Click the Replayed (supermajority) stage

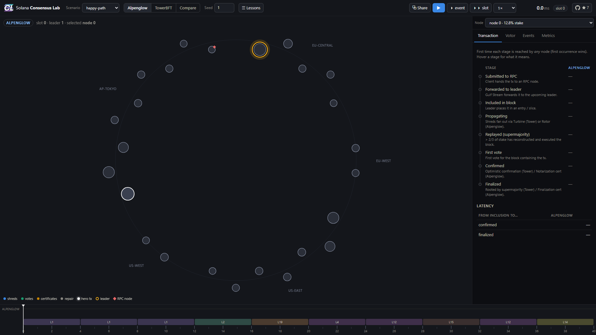point(534,139)
